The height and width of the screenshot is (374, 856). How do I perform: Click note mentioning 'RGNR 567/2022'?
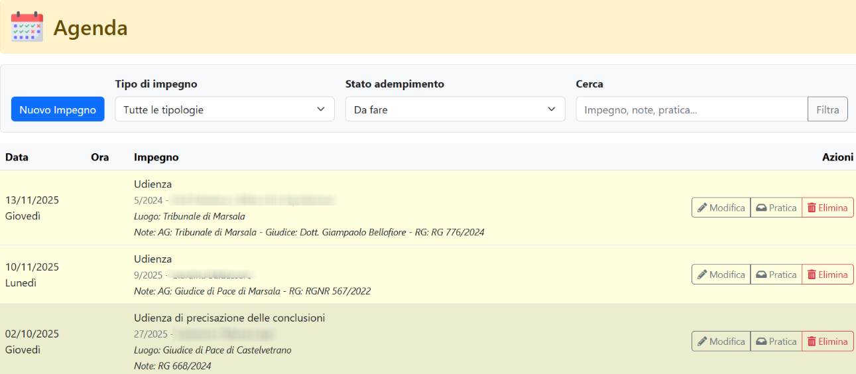pyautogui.click(x=253, y=291)
